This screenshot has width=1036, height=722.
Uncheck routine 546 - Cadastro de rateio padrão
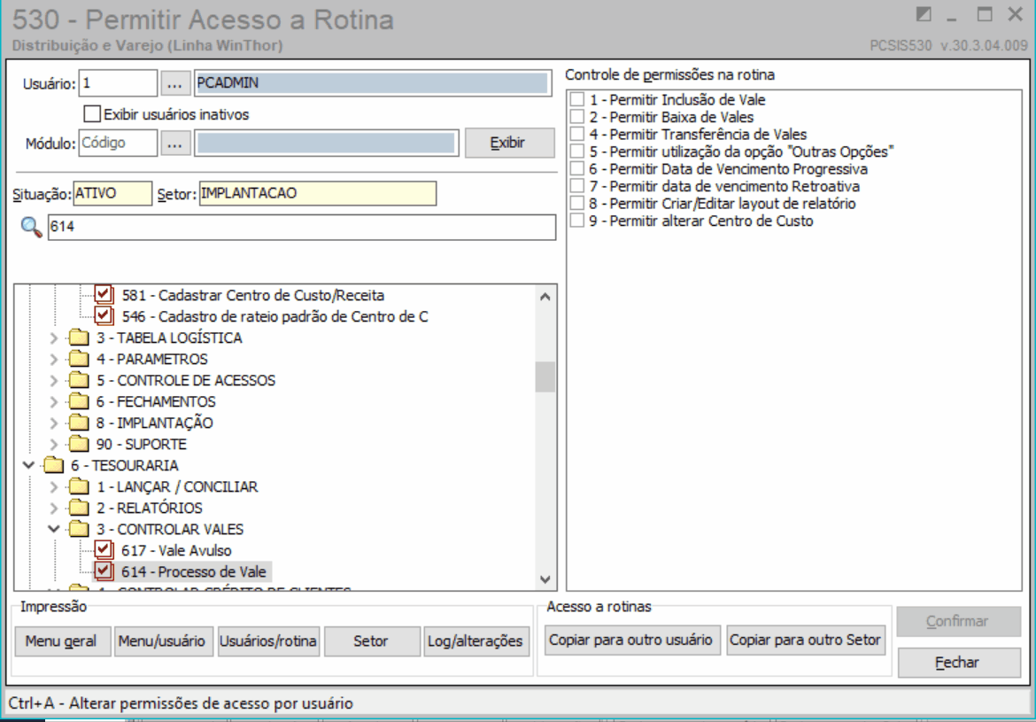pos(104,316)
